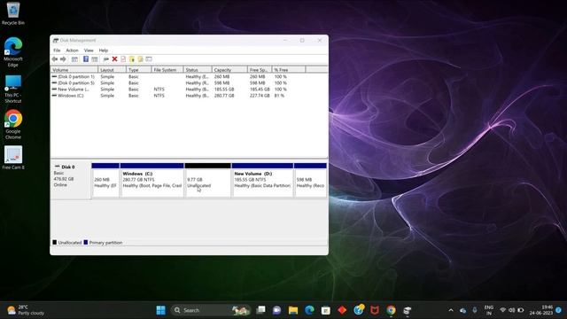The height and width of the screenshot is (319, 567).
Task: Click the Forward arrow in Disk Management toolbar
Action: click(63, 59)
